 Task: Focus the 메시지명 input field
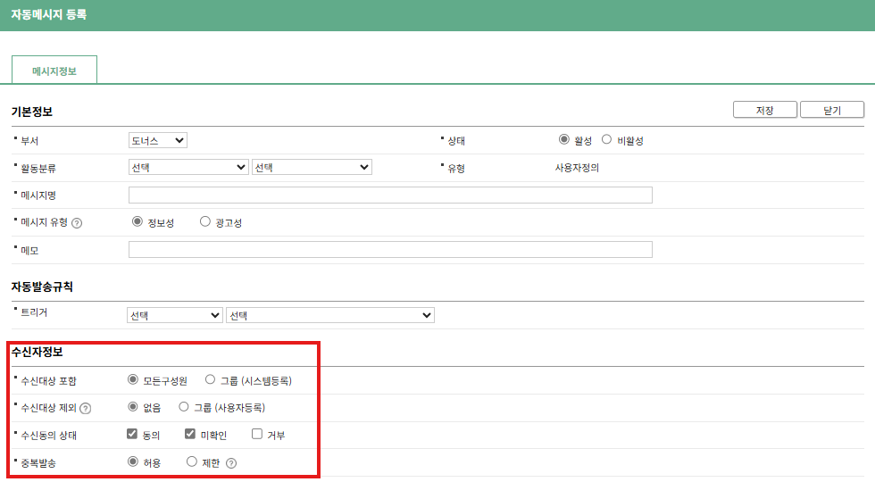390,195
